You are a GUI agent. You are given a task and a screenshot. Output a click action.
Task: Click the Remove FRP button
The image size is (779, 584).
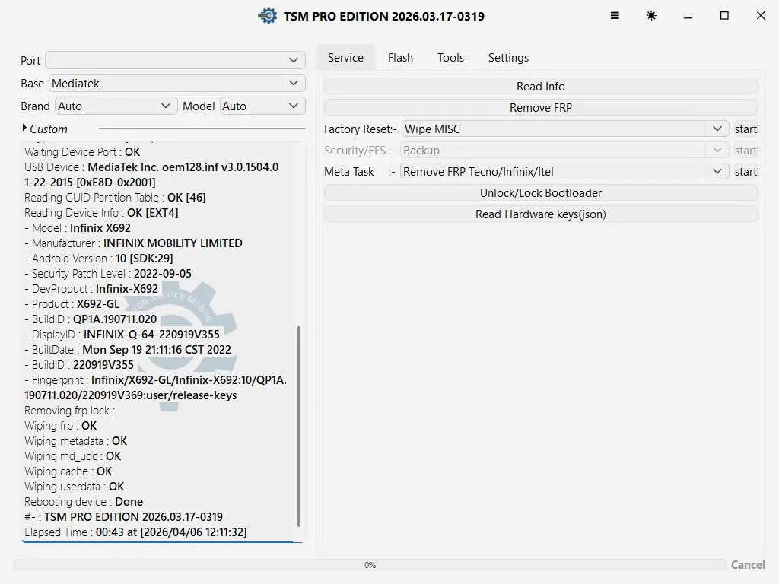[540, 108]
